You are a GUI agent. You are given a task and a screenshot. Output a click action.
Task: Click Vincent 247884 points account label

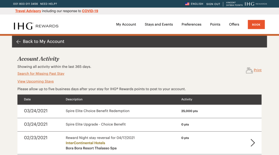234,4
